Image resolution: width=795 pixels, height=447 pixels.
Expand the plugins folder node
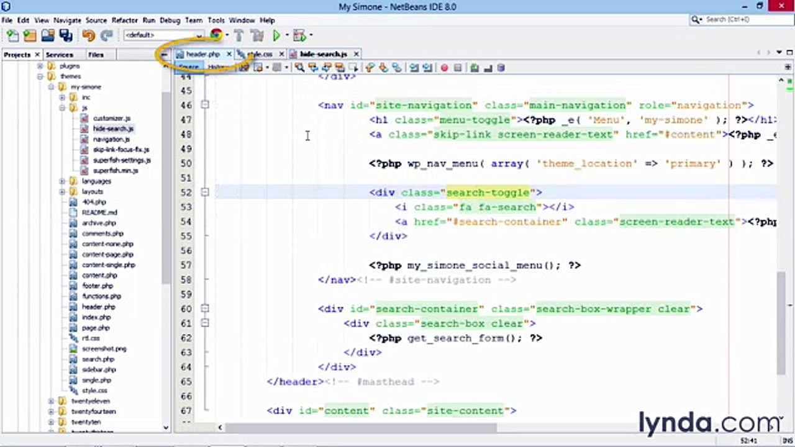40,66
